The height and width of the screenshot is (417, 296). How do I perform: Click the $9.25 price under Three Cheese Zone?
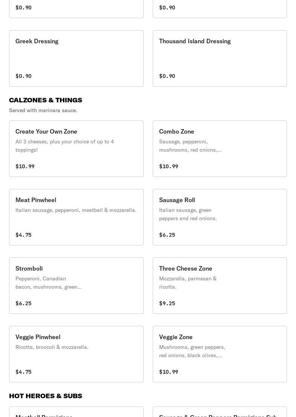pos(167,303)
